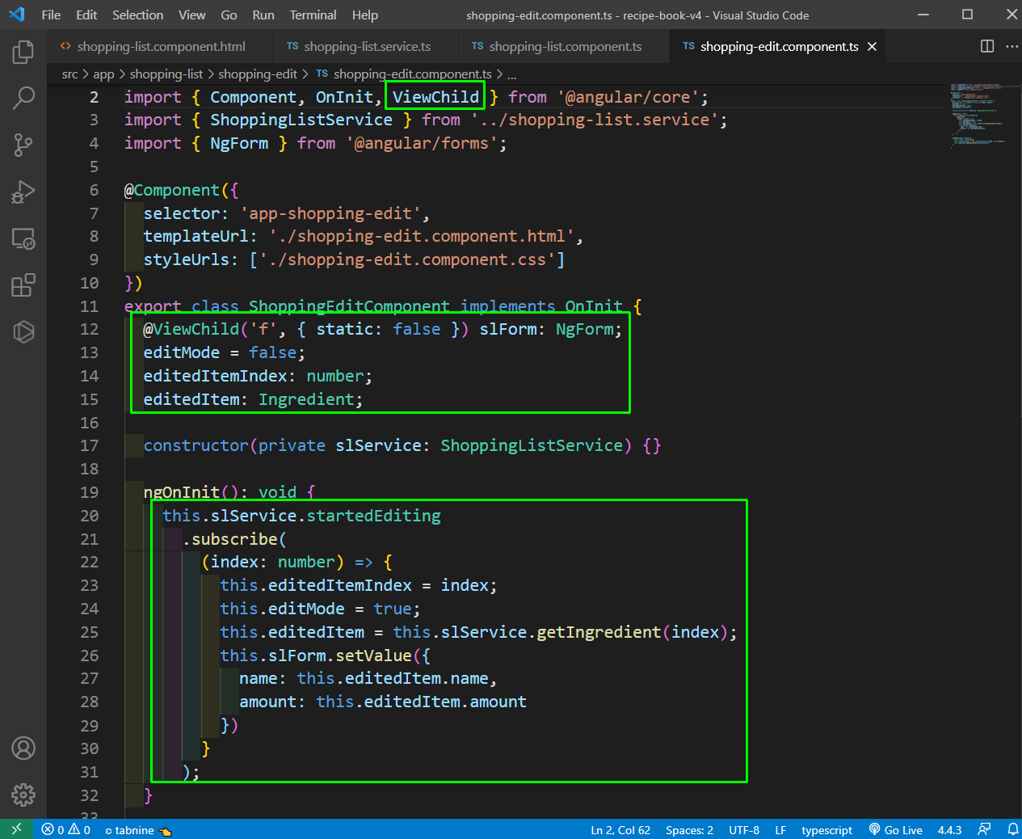Change file encoding via UTF-8

click(x=743, y=829)
